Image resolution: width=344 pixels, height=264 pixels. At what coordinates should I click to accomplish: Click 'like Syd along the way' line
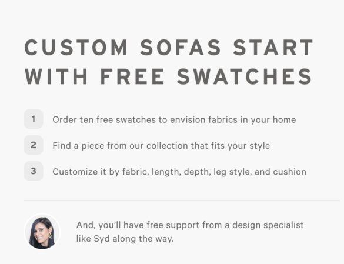125,239
